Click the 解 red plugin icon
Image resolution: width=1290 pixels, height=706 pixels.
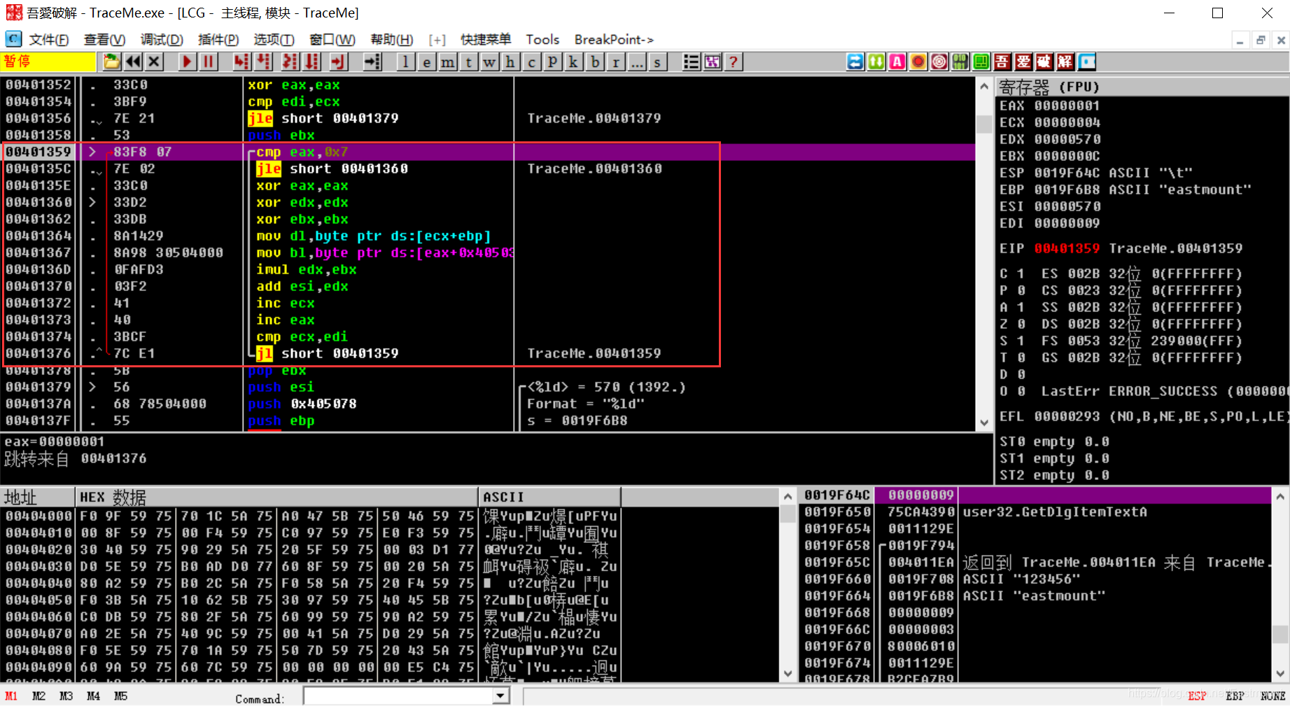point(1065,62)
